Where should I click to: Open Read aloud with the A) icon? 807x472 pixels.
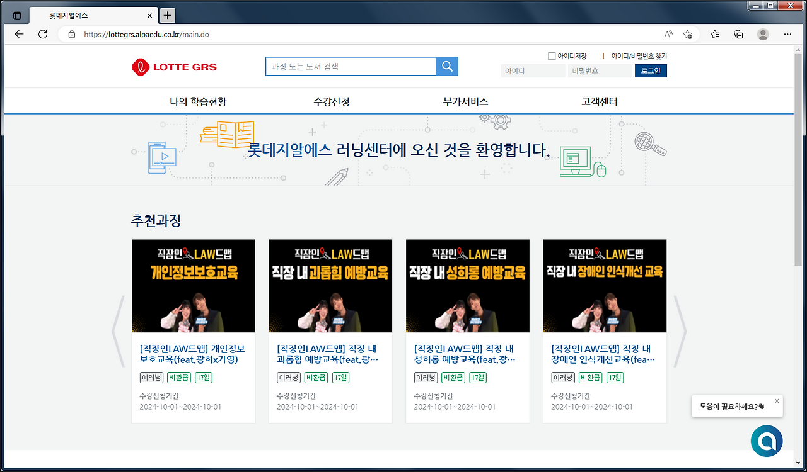[668, 35]
